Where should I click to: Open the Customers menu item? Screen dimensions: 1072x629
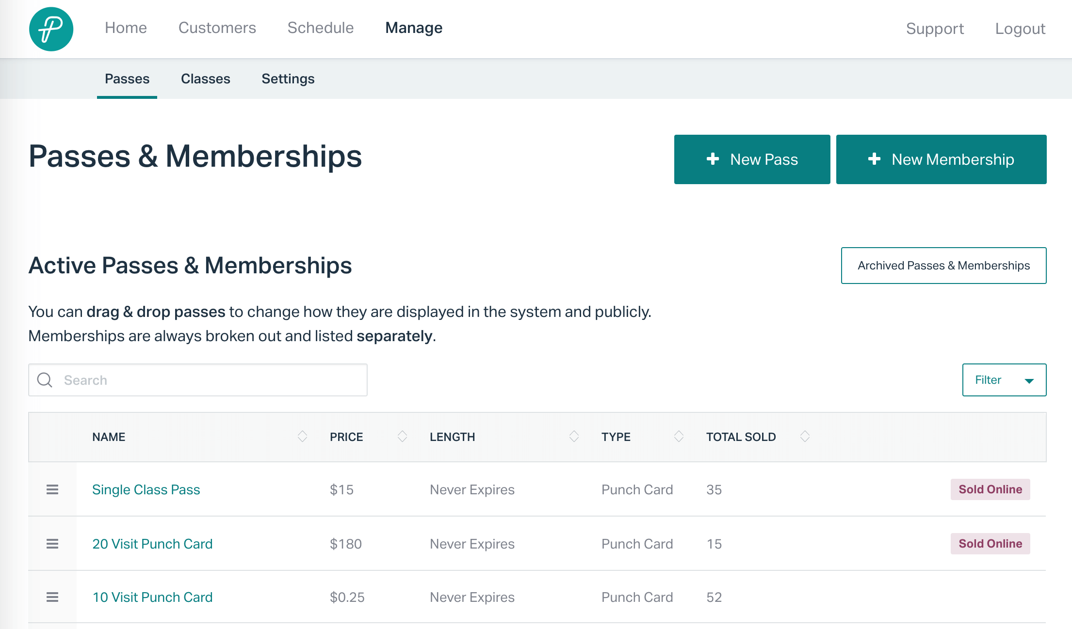[217, 28]
